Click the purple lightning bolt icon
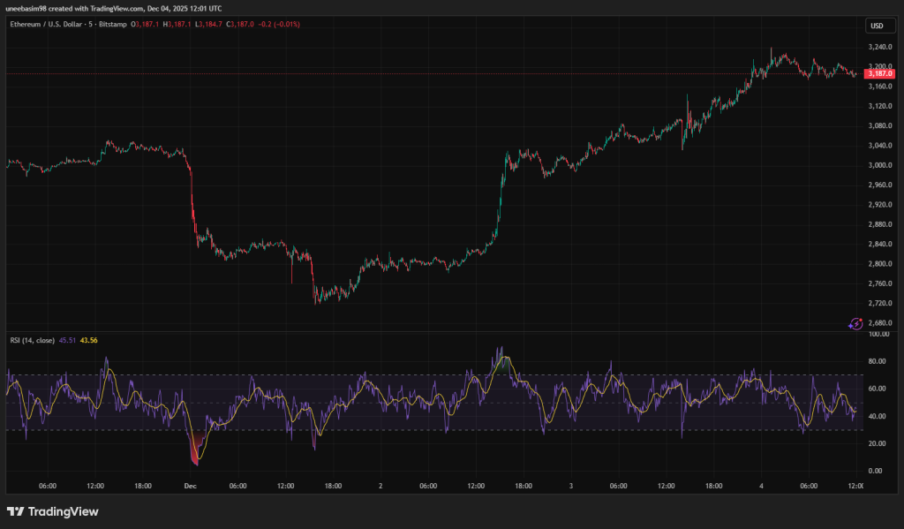 (x=855, y=324)
